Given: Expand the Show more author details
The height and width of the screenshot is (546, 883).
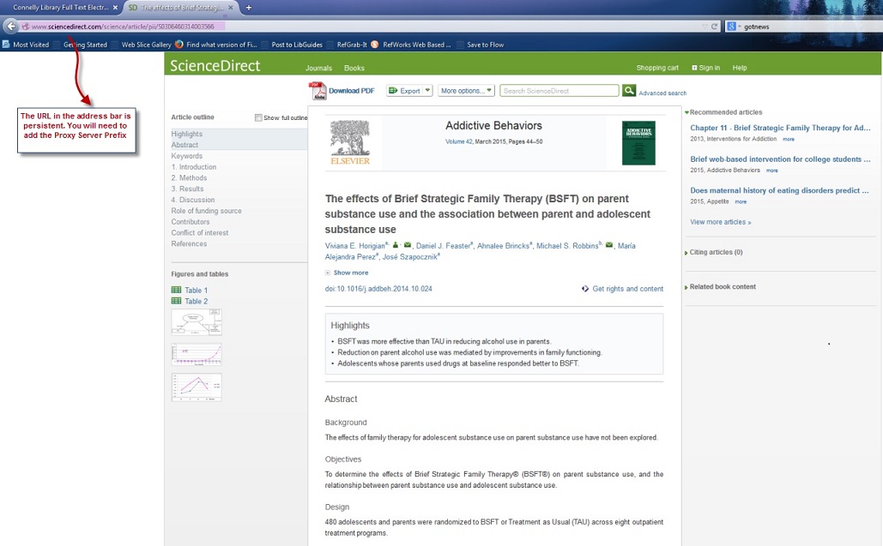Looking at the screenshot, I should [x=347, y=273].
